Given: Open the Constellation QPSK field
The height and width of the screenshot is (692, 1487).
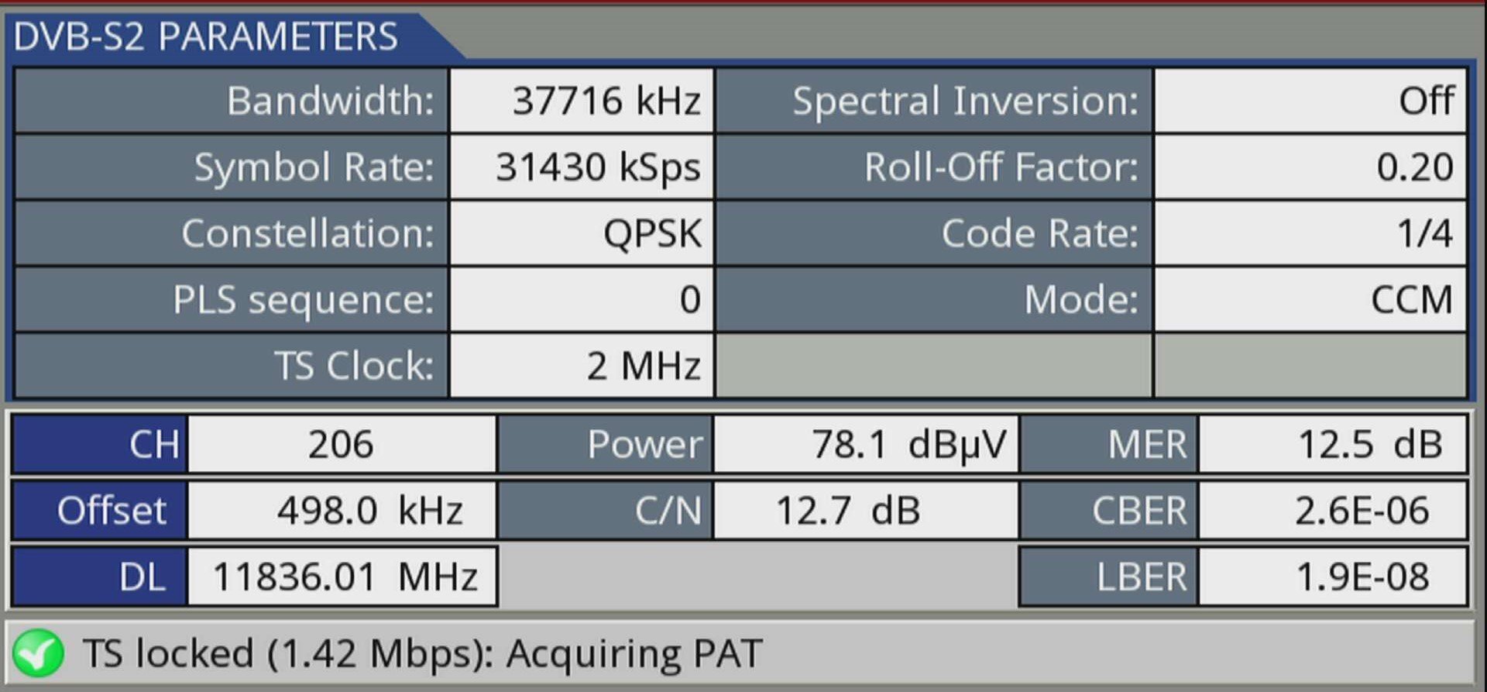Looking at the screenshot, I should pos(582,234).
